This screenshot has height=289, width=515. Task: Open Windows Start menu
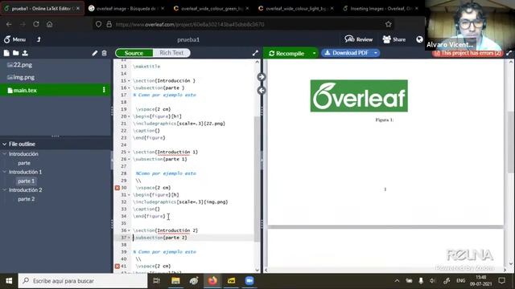click(x=9, y=281)
